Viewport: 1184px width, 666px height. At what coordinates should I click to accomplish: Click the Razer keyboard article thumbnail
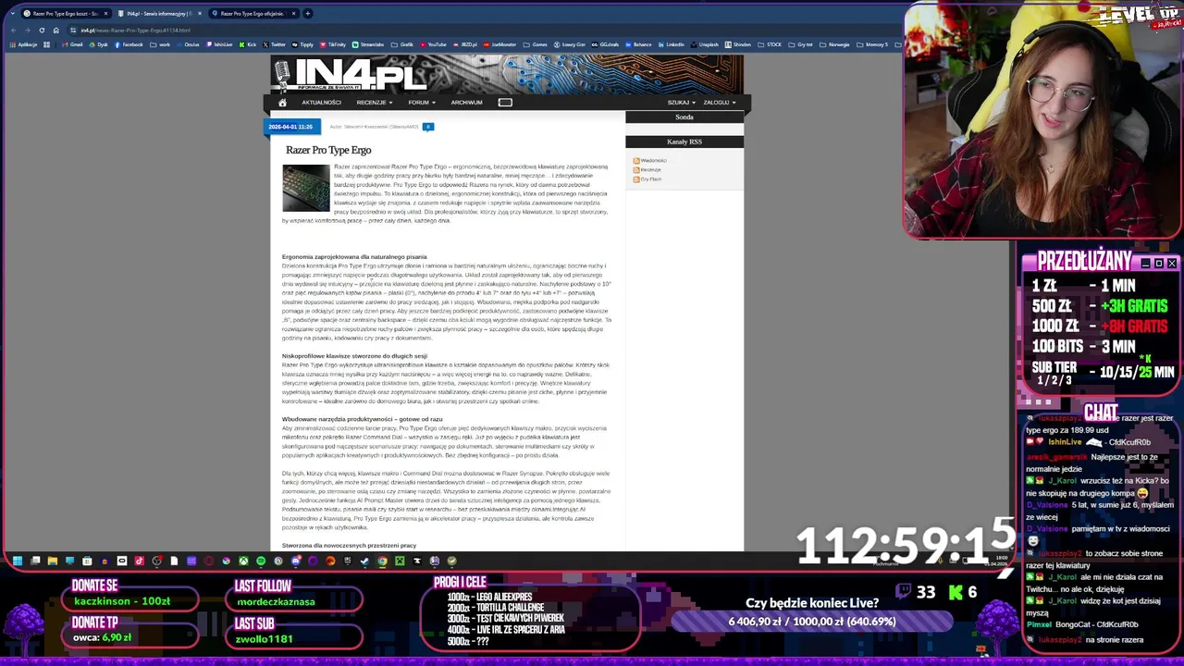305,188
